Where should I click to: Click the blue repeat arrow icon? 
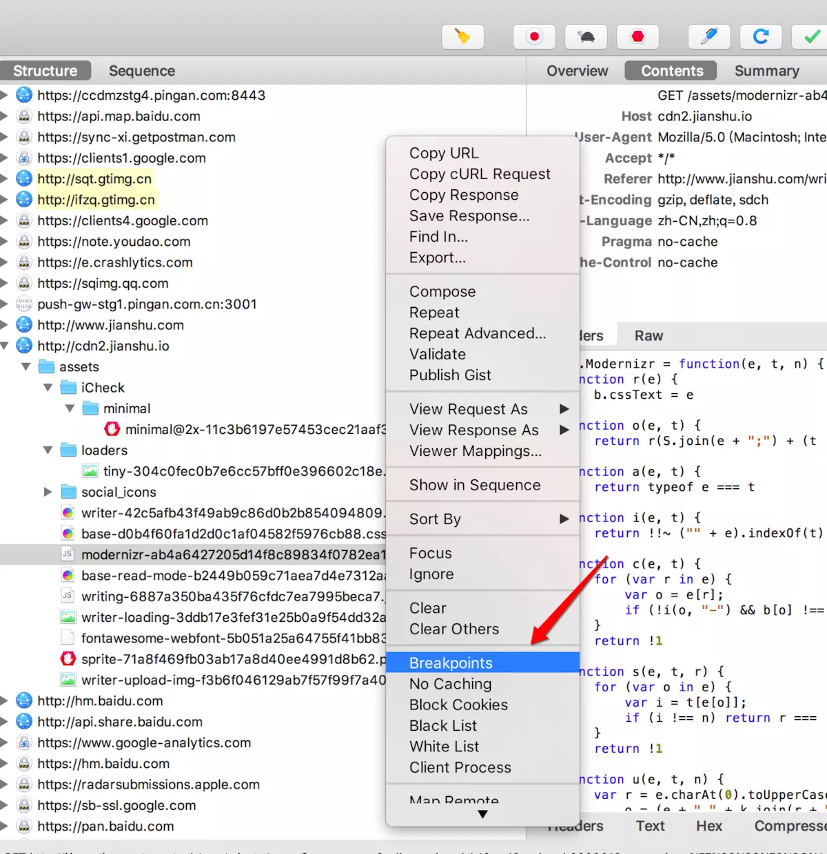(761, 37)
